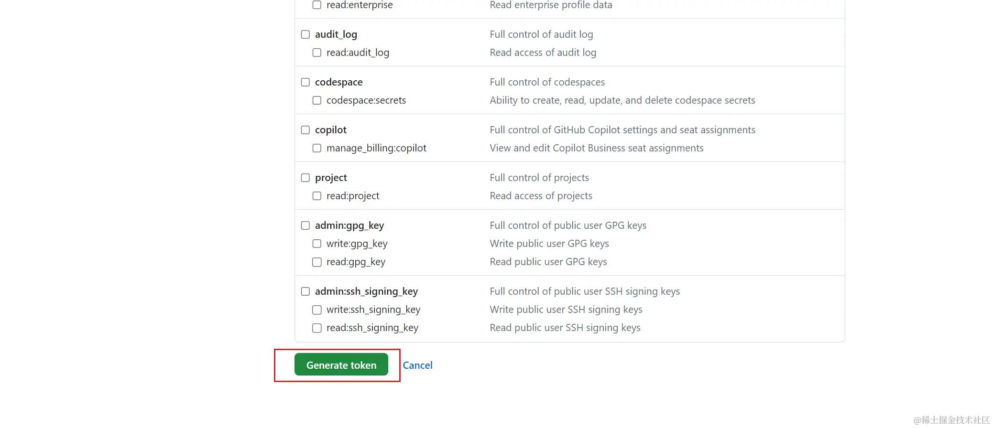Enable the copilot scope checkbox
Image resolution: width=993 pixels, height=428 pixels.
pos(306,130)
